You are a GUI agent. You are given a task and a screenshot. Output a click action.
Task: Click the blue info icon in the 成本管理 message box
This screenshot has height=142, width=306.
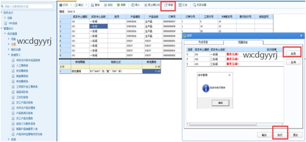pos(206,88)
